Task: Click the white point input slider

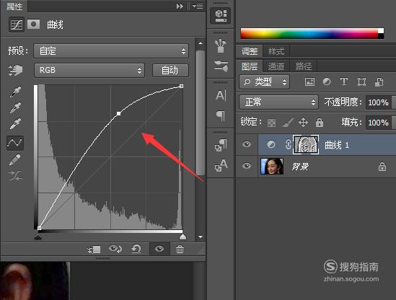Action: pyautogui.click(x=182, y=237)
